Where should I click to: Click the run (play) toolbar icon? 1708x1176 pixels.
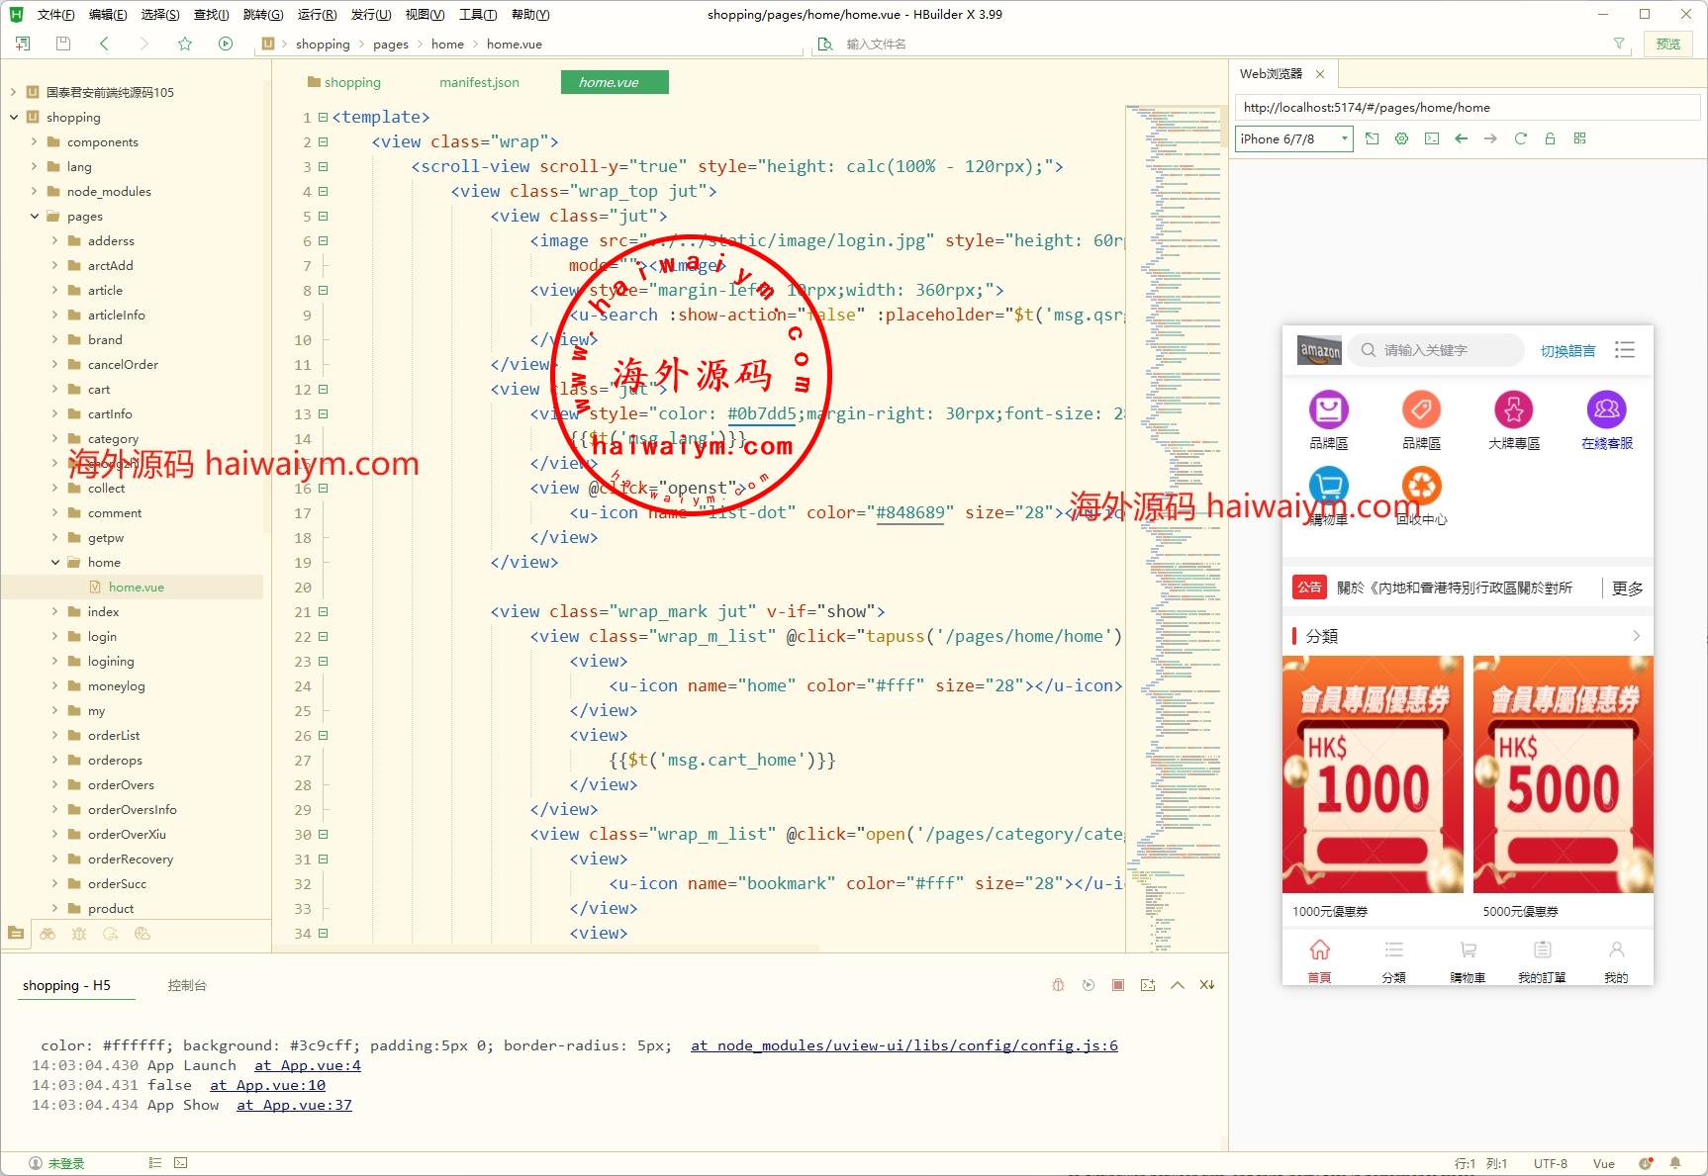pyautogui.click(x=226, y=44)
